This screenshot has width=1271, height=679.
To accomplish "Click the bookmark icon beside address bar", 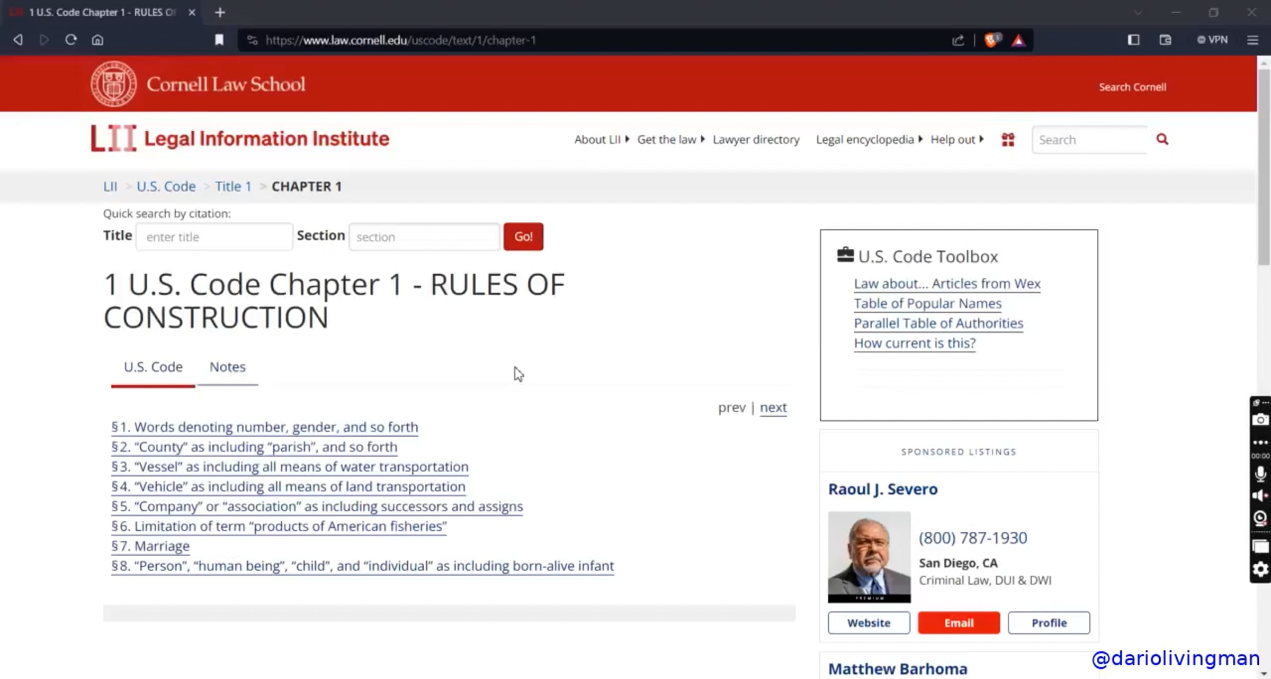I will (219, 40).
